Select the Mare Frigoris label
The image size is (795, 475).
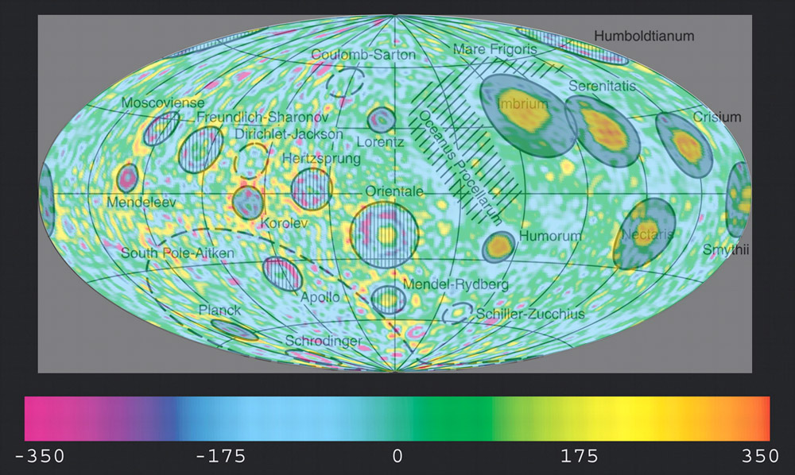[495, 49]
